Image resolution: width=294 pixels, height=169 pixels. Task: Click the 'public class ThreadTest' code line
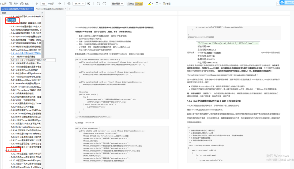click(88, 128)
